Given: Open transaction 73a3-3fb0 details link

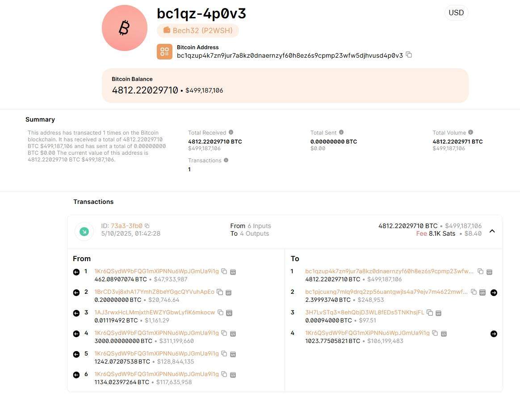Looking at the screenshot, I should click(127, 226).
